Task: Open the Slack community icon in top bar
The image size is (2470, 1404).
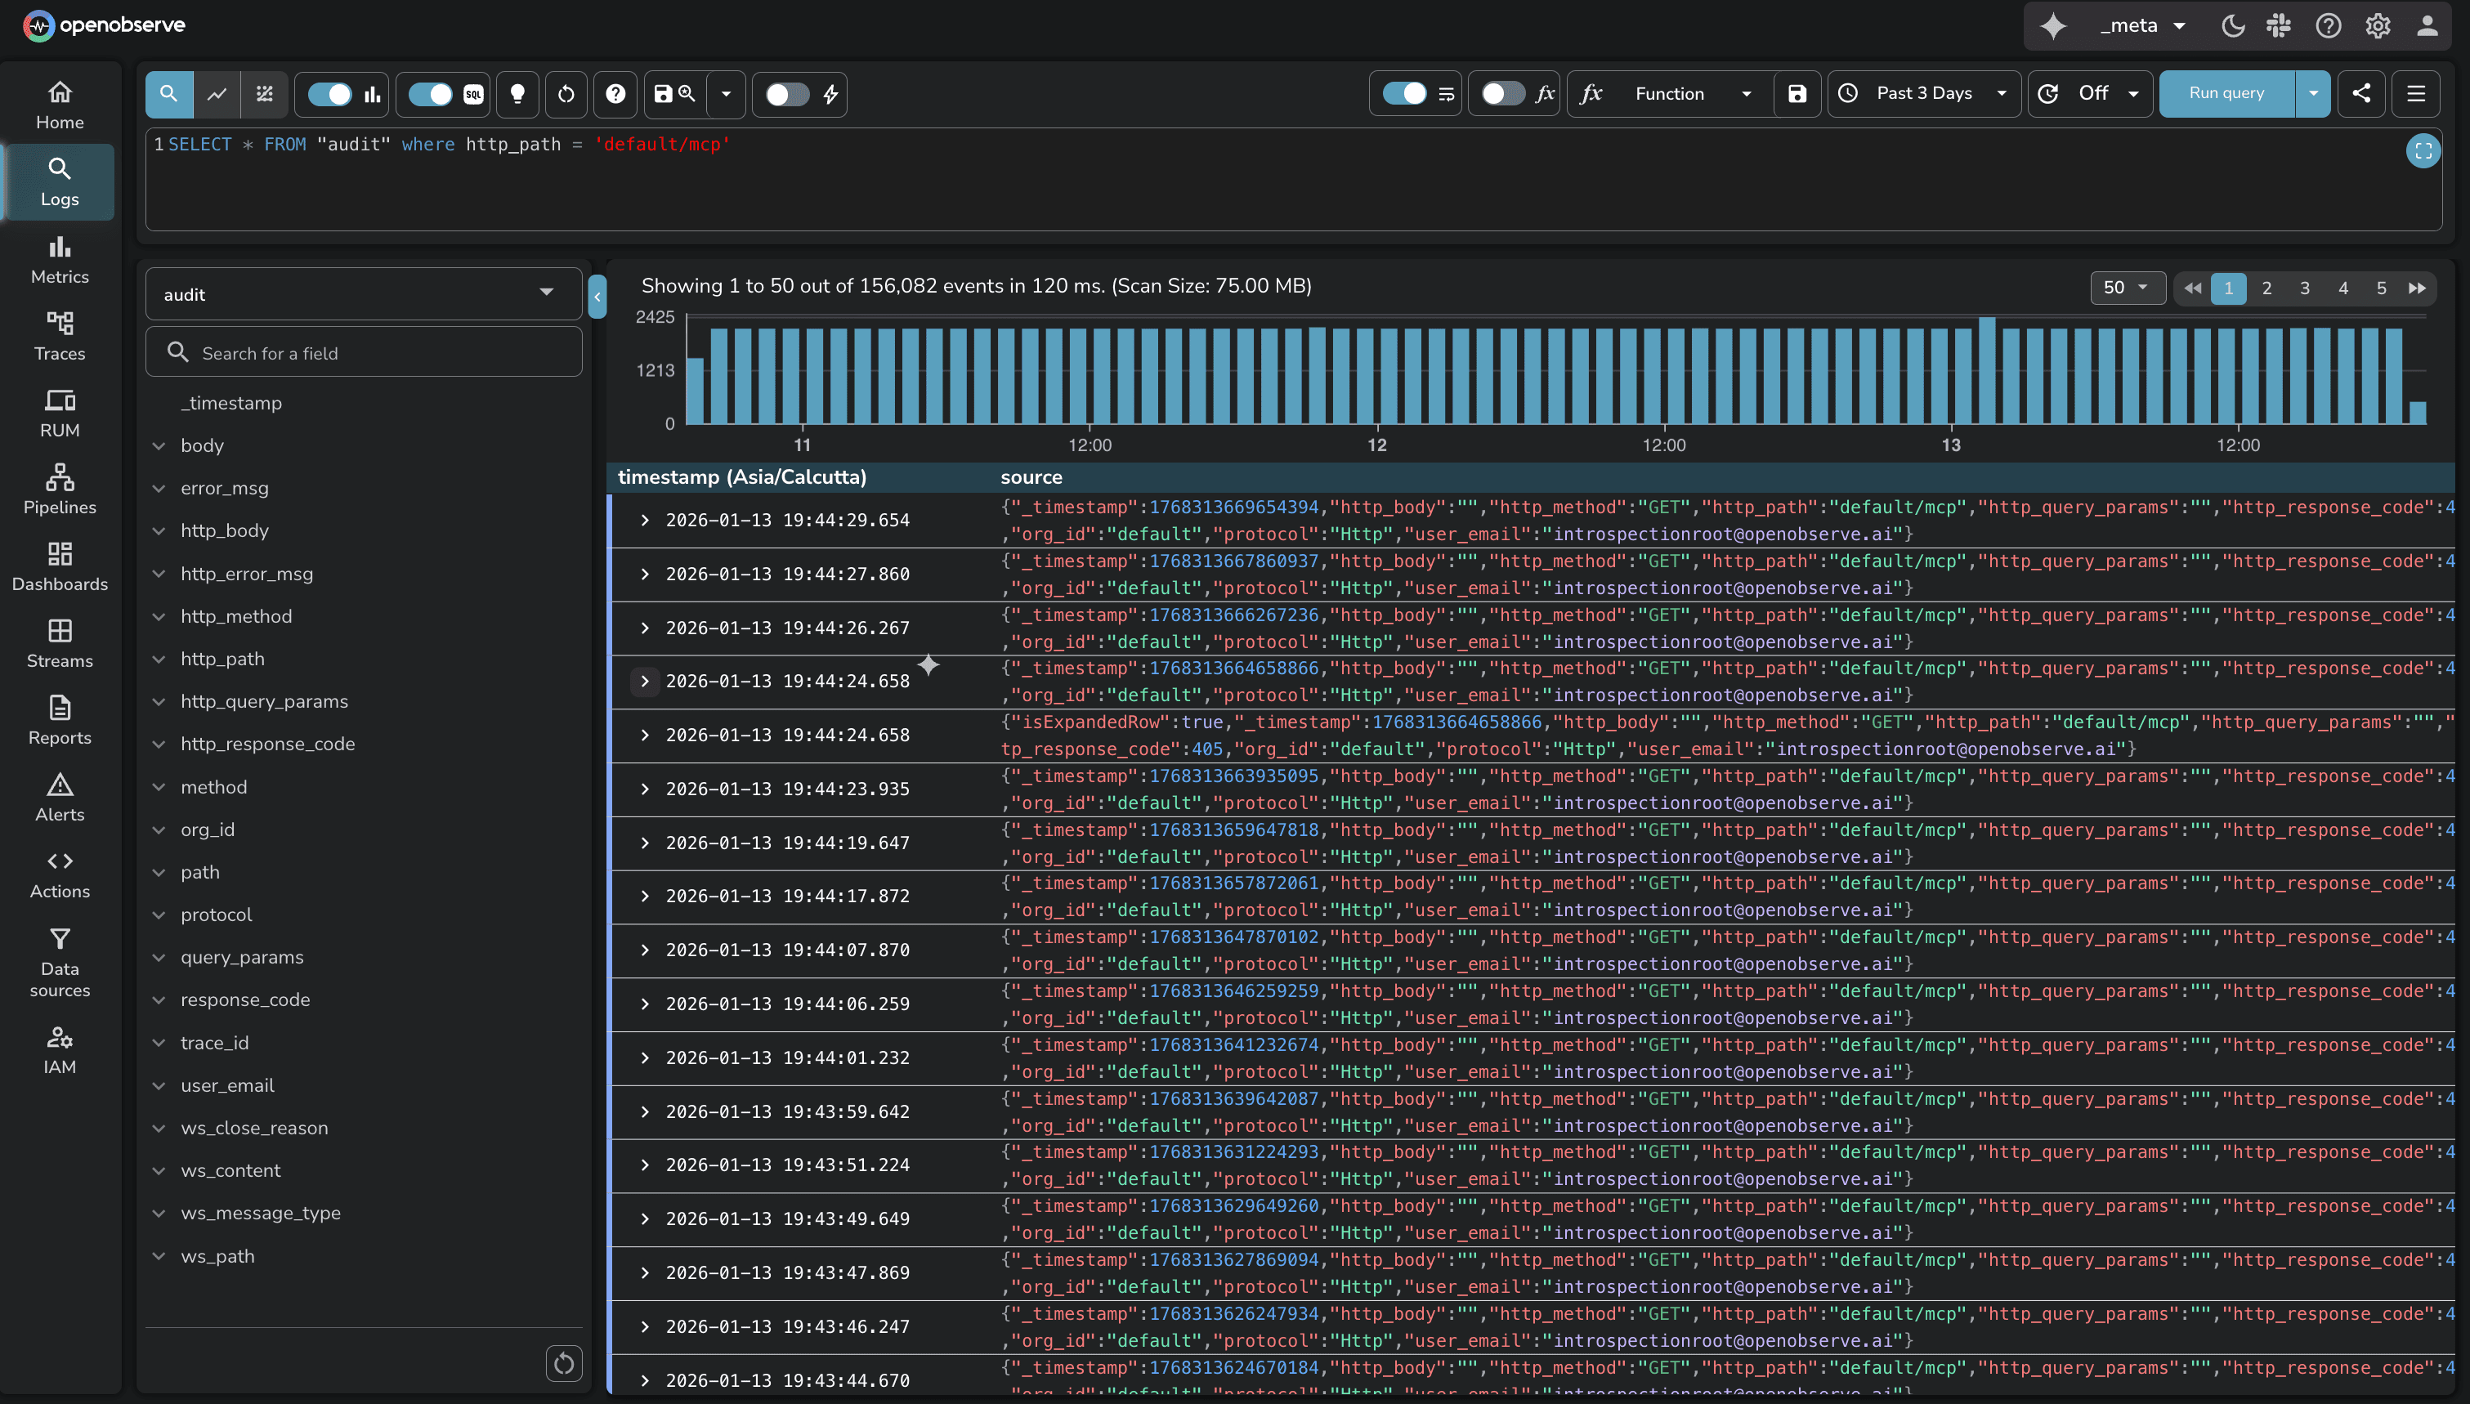Action: point(2279,26)
